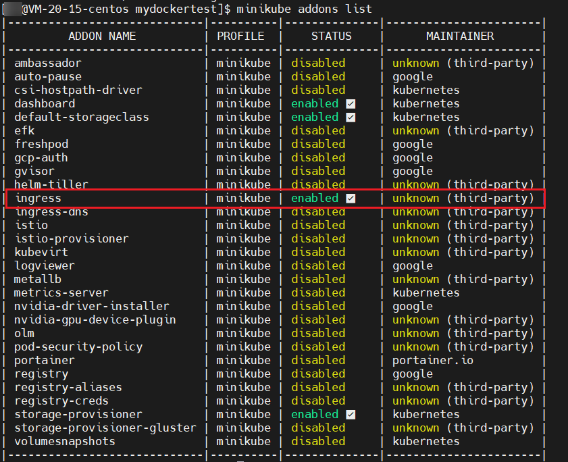Click the 'nvidia-gpu-device-plugin' addon name
Viewport: 568px width, 462px height.
pyautogui.click(x=95, y=320)
